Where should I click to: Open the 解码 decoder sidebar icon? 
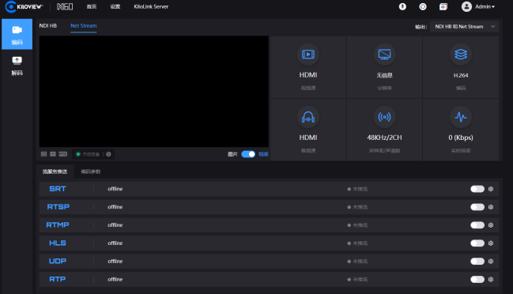coord(17,66)
